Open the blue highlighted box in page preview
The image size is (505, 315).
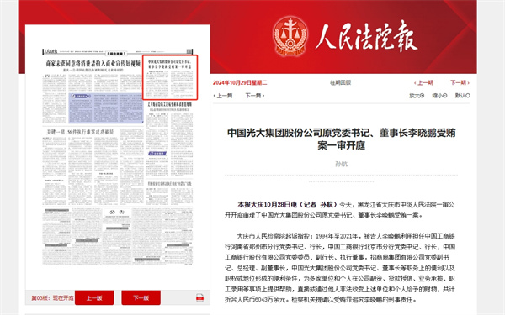[x=106, y=108]
